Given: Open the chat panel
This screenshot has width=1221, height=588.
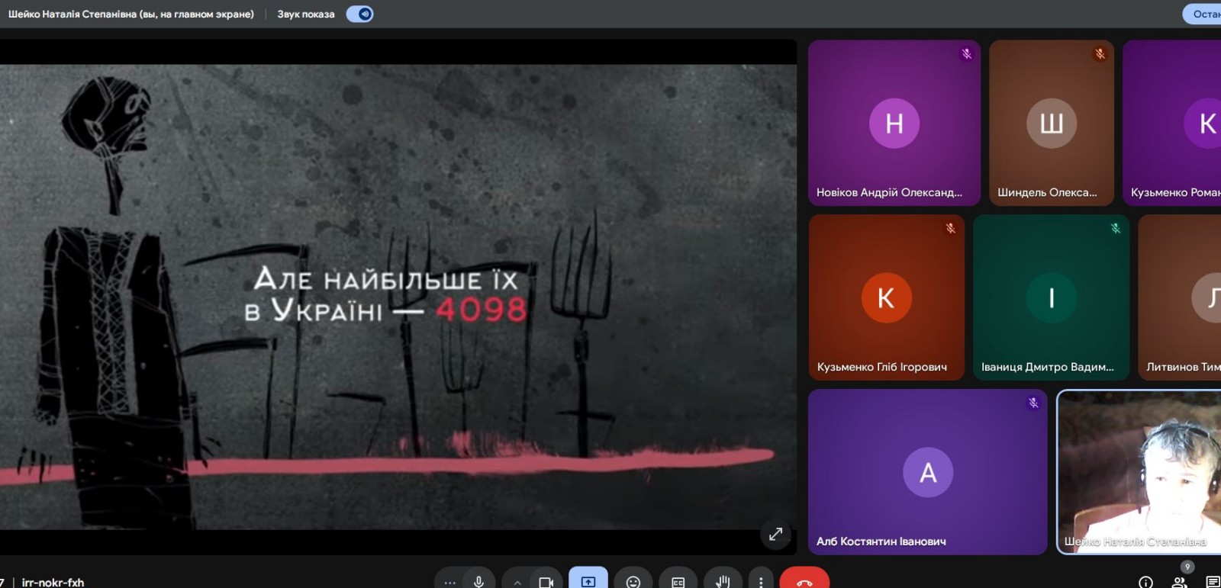Looking at the screenshot, I should (x=1212, y=582).
